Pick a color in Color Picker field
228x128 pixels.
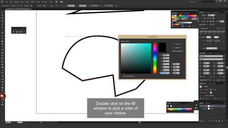click(136, 58)
